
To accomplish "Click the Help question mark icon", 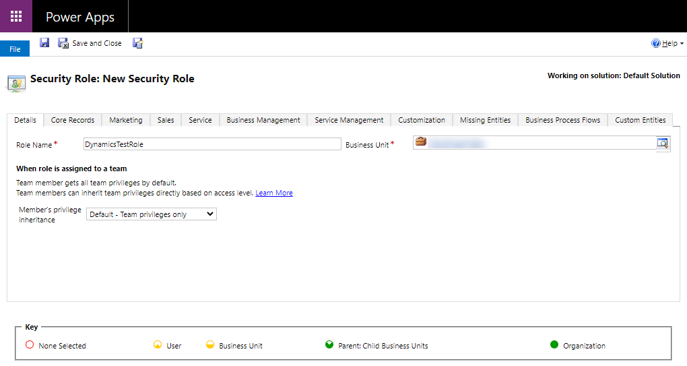I will click(655, 43).
